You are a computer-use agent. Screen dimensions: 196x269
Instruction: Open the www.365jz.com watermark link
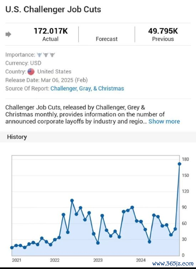(x=173, y=263)
